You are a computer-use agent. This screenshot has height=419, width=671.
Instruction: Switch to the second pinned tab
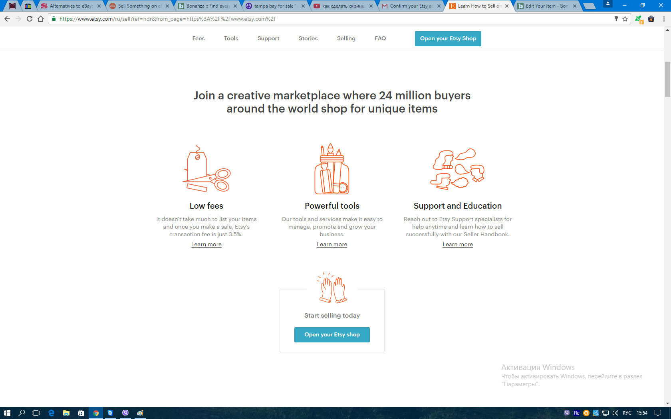pos(28,6)
